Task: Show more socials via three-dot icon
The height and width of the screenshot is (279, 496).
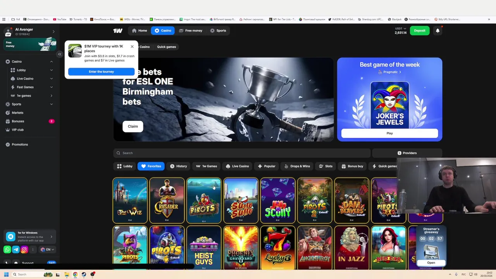Action: 33,250
